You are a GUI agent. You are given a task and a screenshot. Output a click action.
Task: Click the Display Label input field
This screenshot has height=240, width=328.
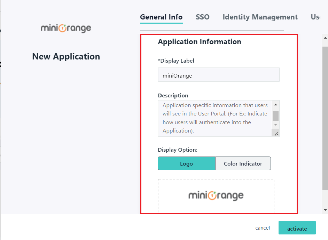(x=219, y=75)
